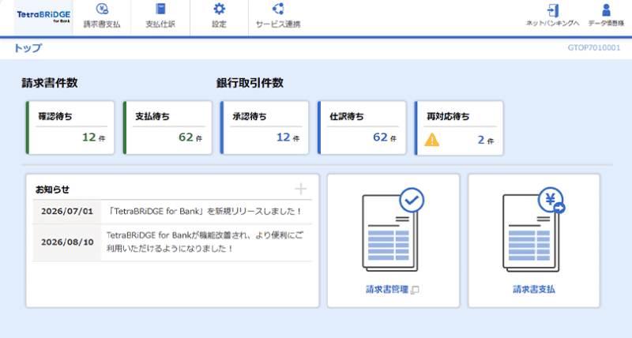Open the 請求書支払 menu icon

(x=102, y=9)
